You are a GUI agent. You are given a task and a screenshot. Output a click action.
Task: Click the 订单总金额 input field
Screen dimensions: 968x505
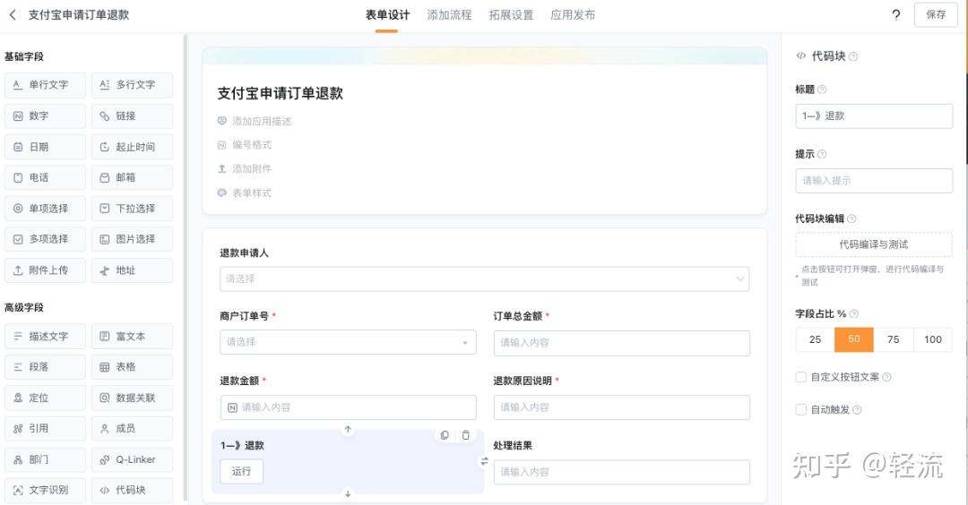622,343
